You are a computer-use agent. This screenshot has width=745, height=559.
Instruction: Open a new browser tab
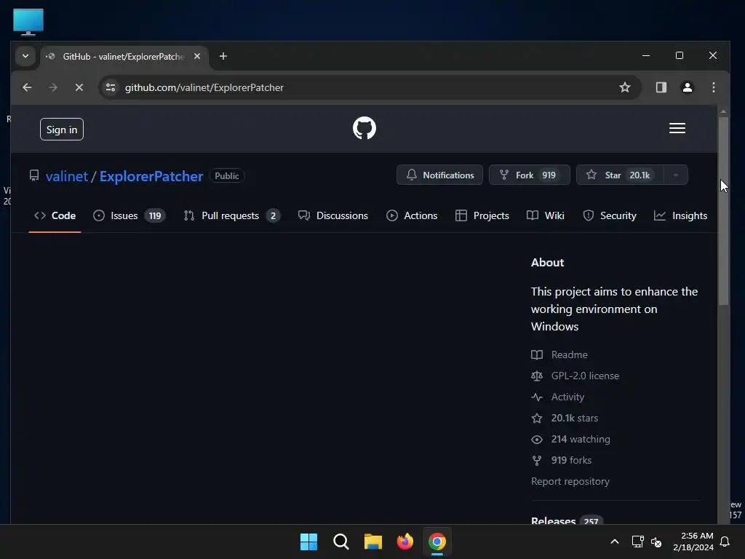pos(223,56)
